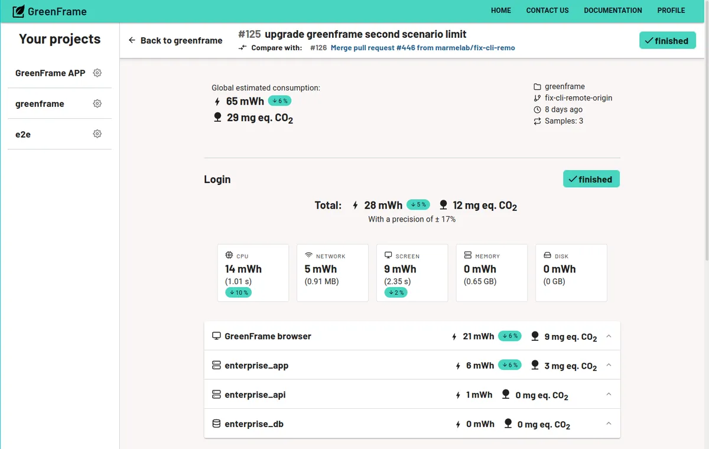Collapse the enterprise_app container row
Screen dimensions: 709x449
pyautogui.click(x=609, y=365)
